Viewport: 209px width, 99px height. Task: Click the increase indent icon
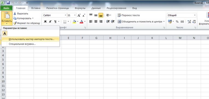pos(113,21)
